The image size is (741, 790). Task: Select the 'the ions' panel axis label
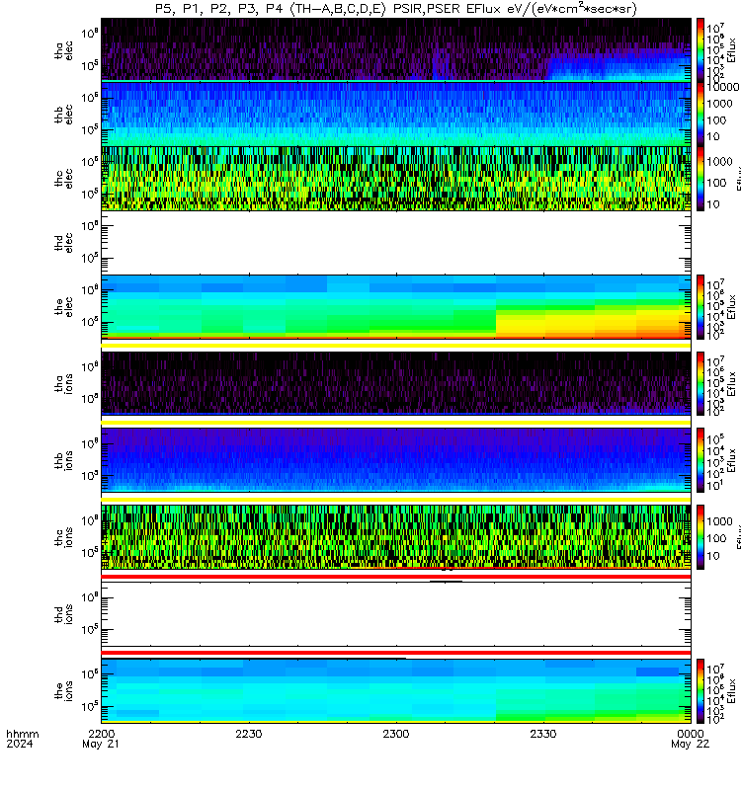[64, 690]
